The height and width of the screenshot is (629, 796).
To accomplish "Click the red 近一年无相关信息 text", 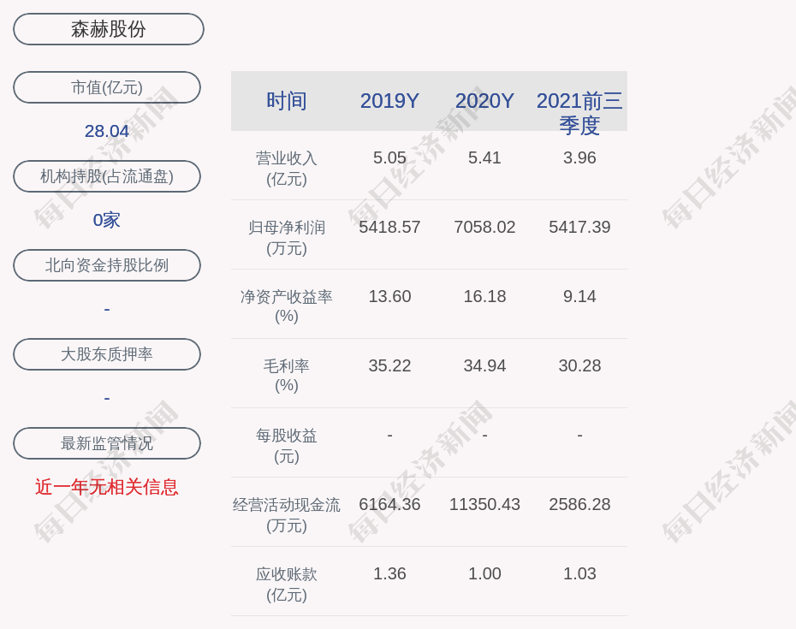I will [107, 487].
